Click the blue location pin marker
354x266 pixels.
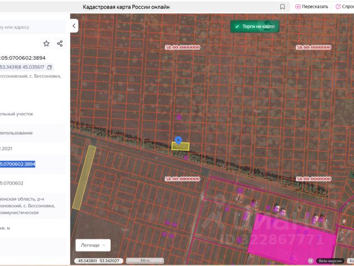click(x=178, y=140)
